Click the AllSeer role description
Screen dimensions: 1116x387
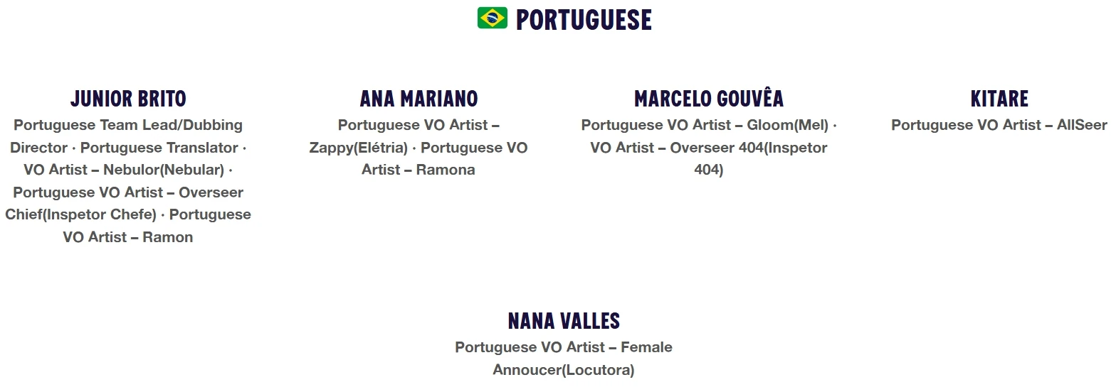(x=999, y=126)
